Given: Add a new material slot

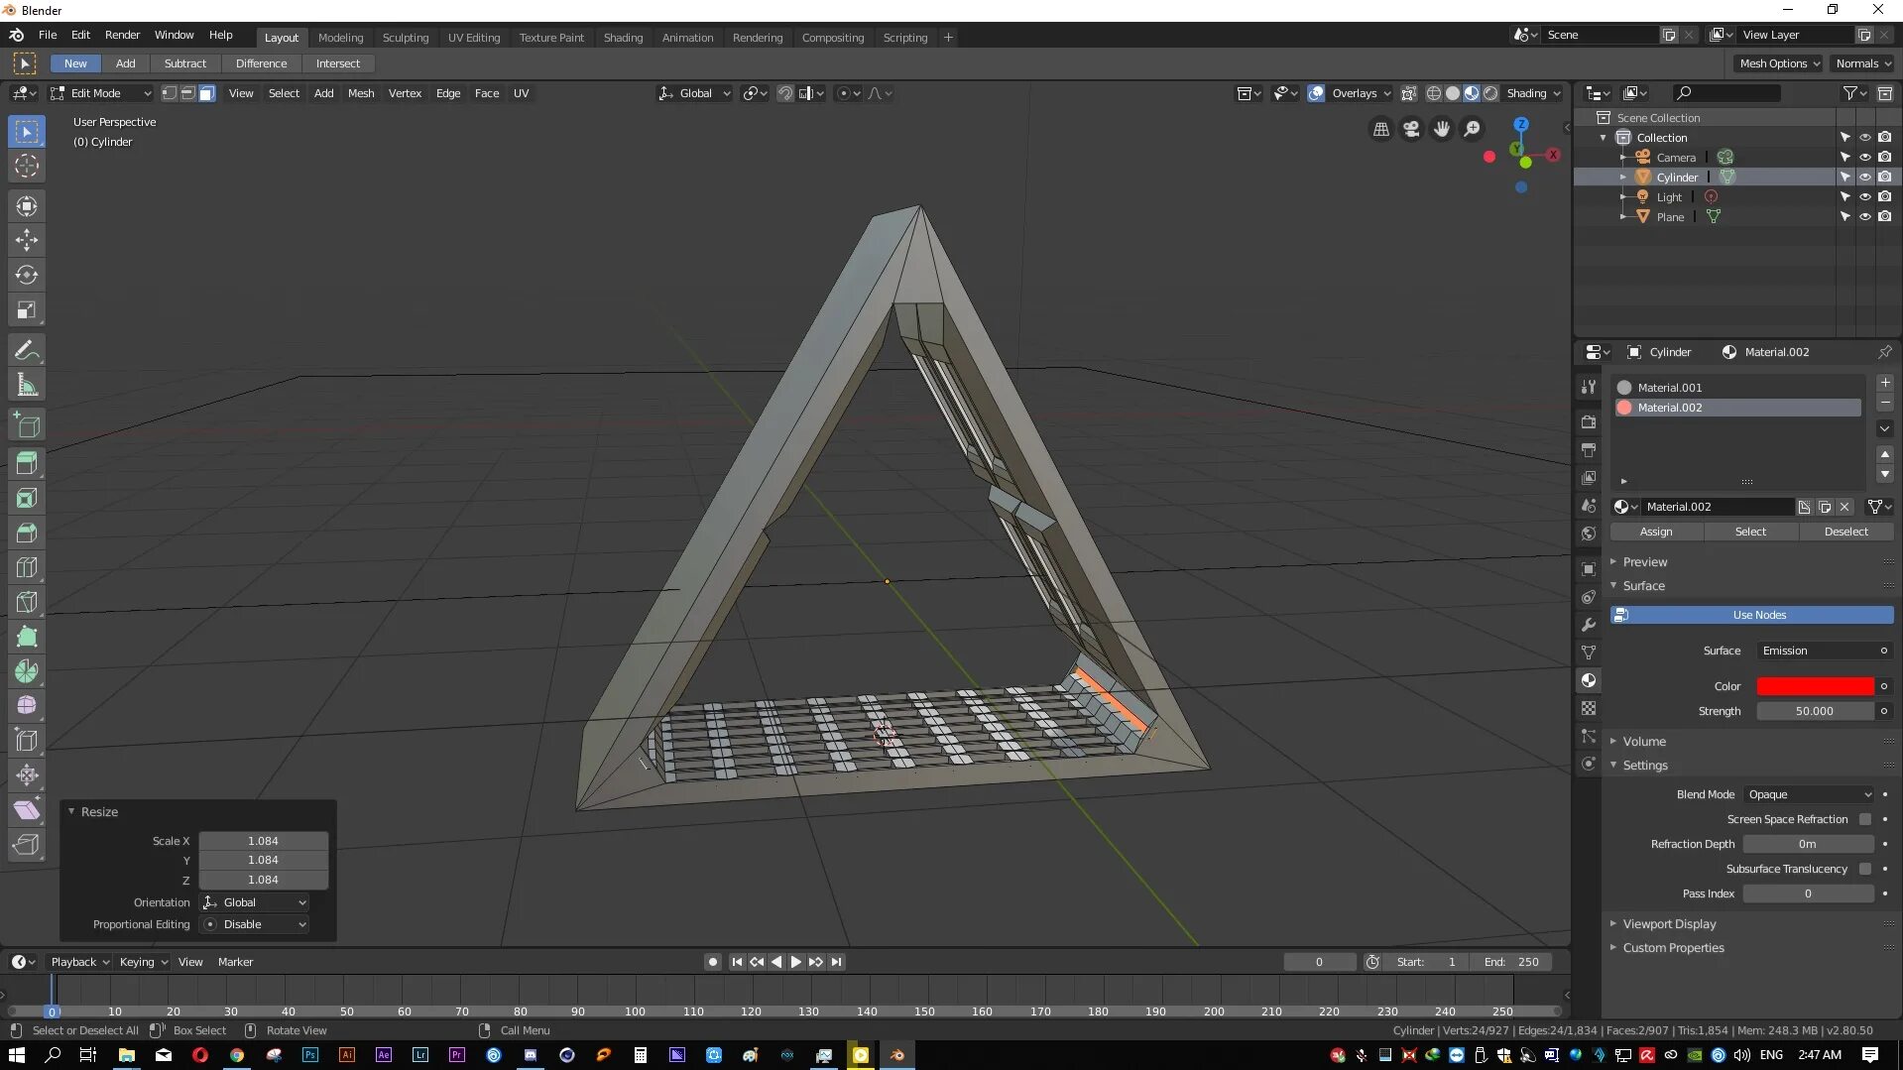Looking at the screenshot, I should tap(1885, 383).
